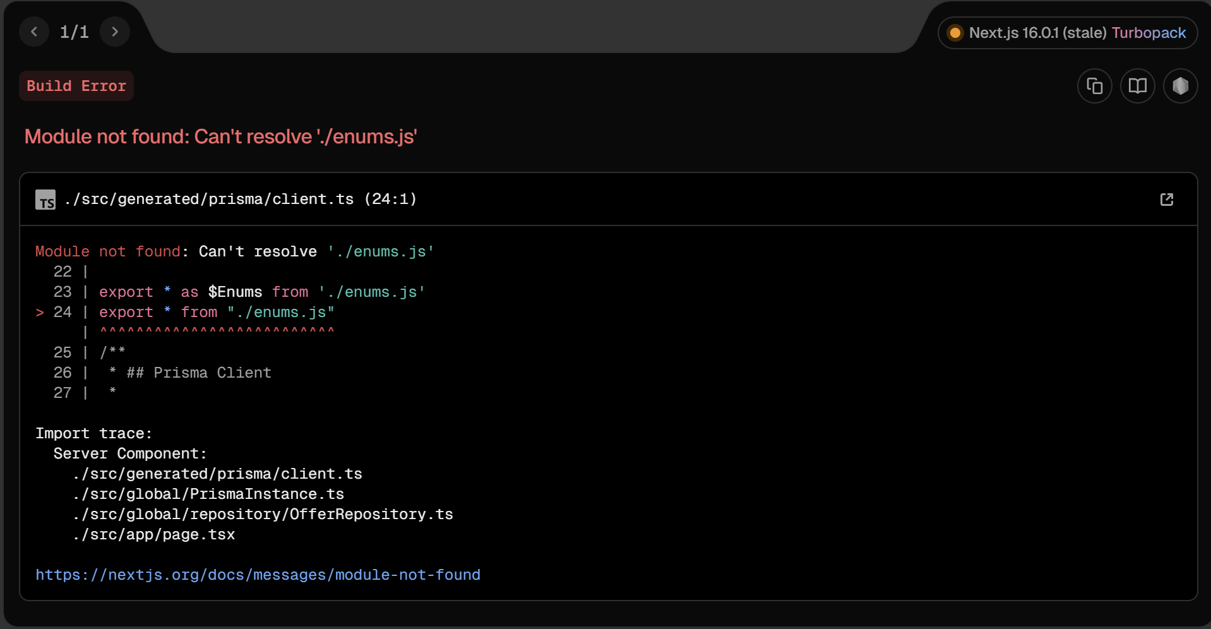Go to the previous error arrow
This screenshot has height=629, width=1211.
click(34, 32)
